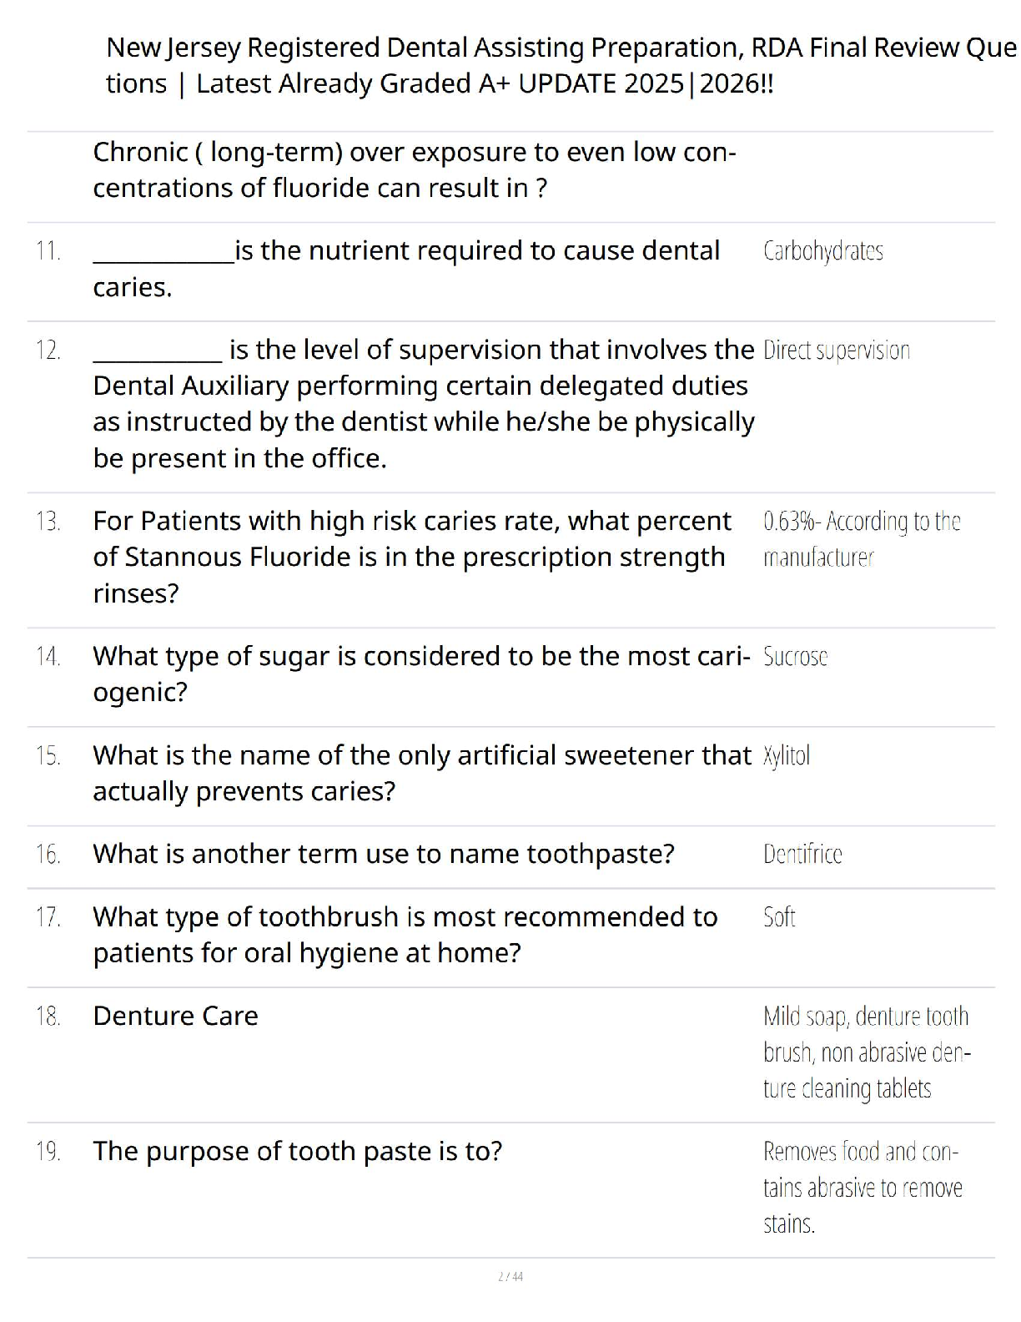Click the most cariogenic sugar question

point(421,674)
